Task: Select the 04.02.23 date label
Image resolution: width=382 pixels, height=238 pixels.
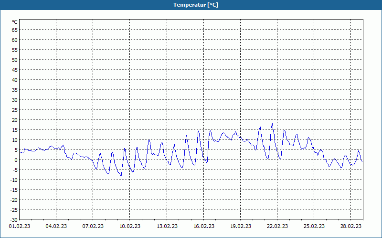Action: tap(56, 226)
